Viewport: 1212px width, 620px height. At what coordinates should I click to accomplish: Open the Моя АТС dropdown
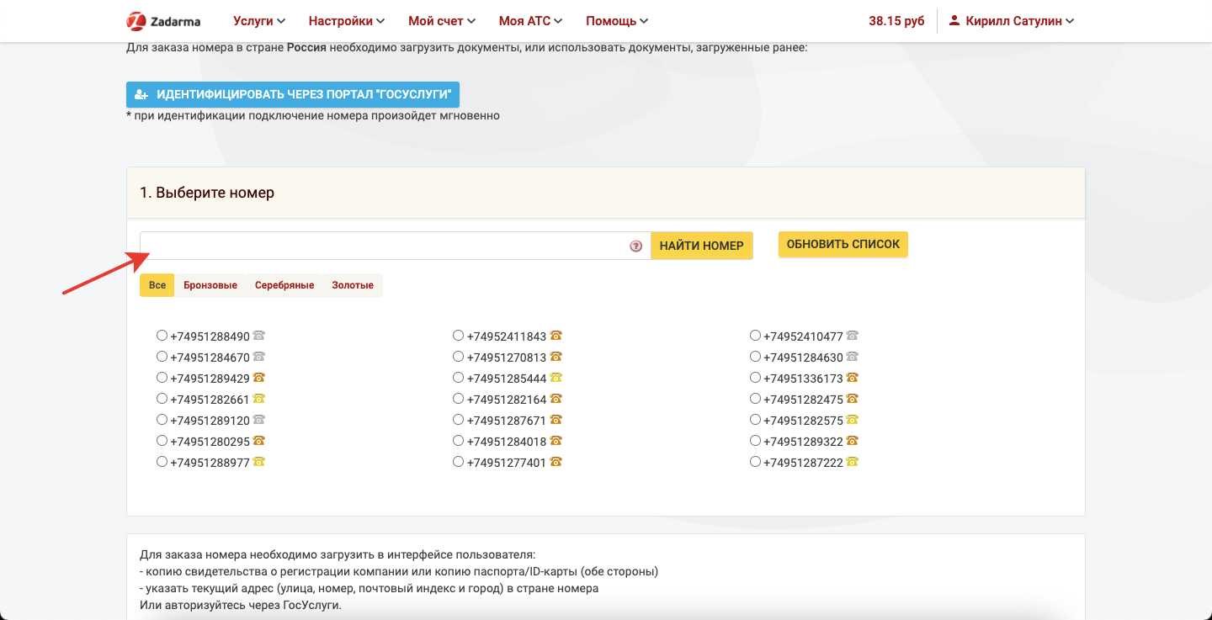530,21
